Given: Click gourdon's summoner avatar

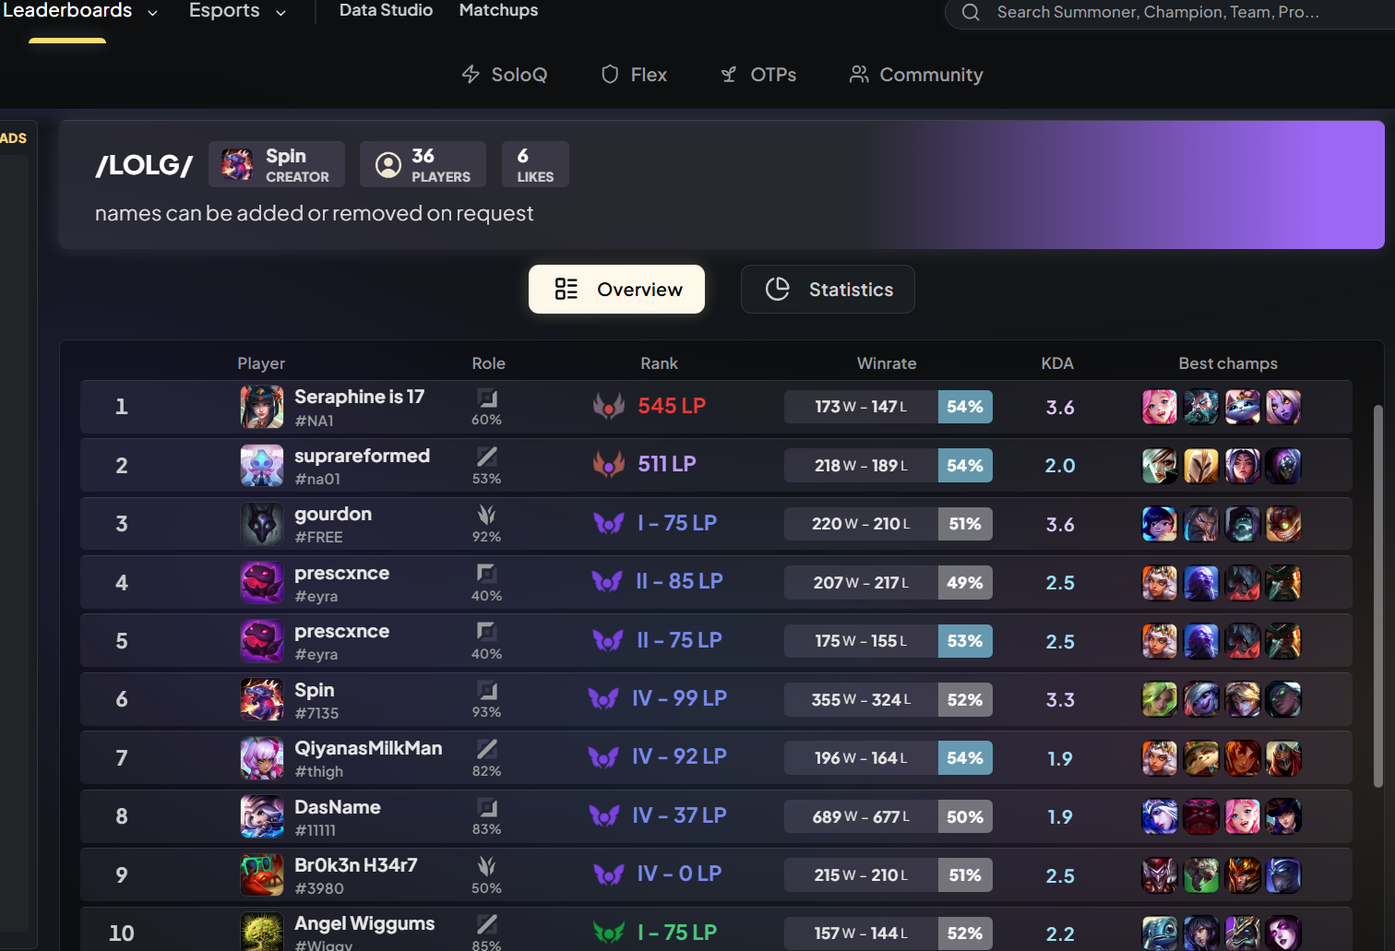Looking at the screenshot, I should tap(262, 524).
